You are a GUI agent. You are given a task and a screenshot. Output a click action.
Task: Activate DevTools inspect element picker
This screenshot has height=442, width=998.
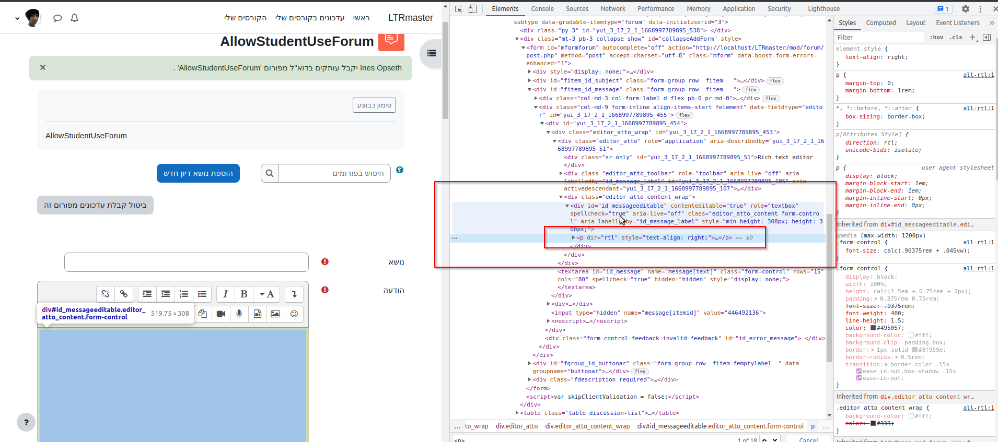pyautogui.click(x=458, y=9)
